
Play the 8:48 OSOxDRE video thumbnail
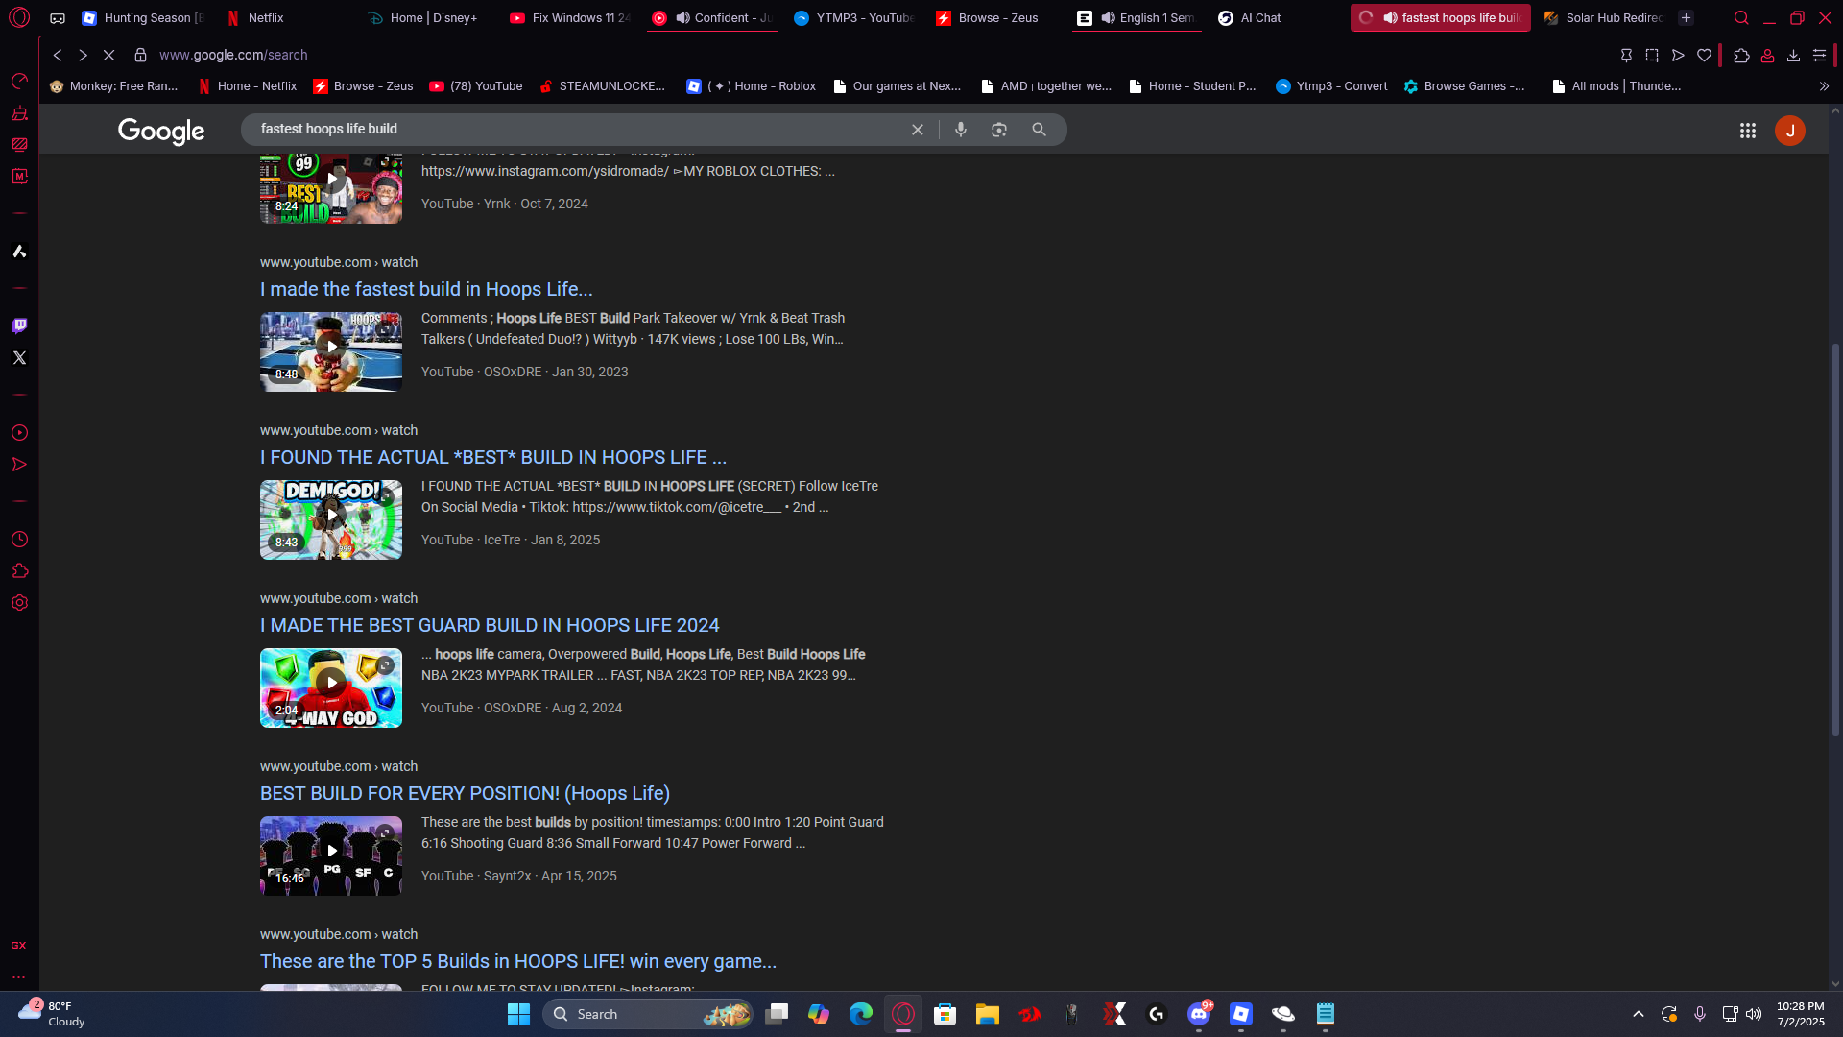point(331,351)
